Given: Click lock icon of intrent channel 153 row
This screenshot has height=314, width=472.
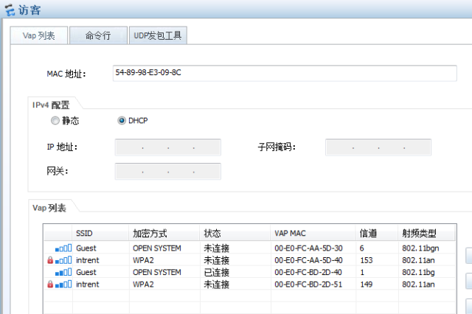Looking at the screenshot, I should point(50,260).
